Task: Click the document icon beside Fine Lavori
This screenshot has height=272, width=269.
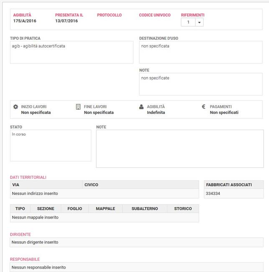Action: click(x=78, y=107)
